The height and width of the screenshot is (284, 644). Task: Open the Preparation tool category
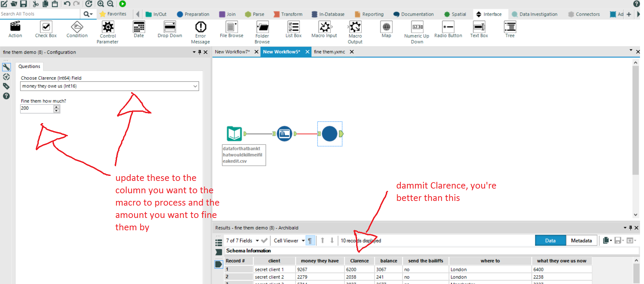pos(193,14)
